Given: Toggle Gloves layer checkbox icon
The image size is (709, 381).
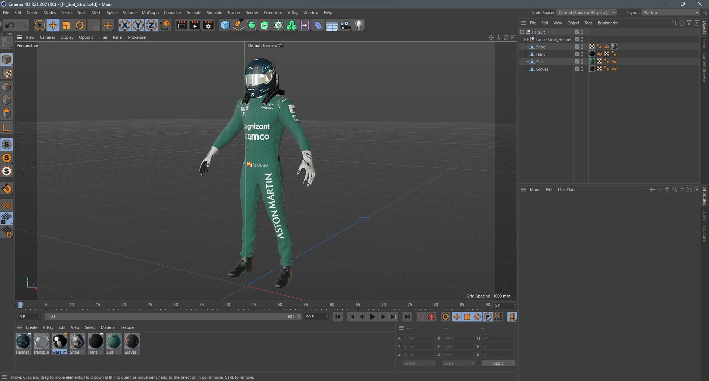Looking at the screenshot, I should coord(577,69).
